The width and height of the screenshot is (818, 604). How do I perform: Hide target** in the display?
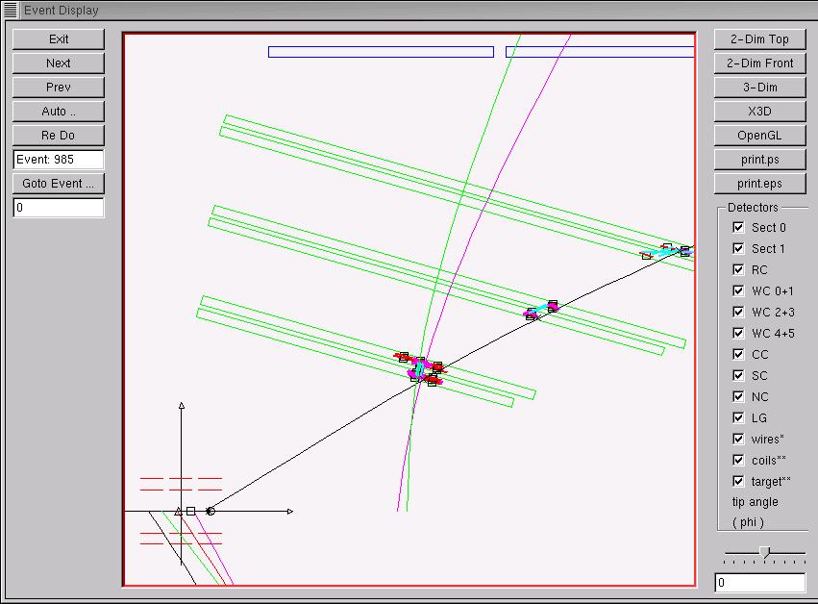738,481
